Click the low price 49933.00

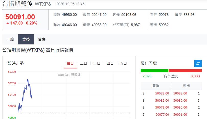click(x=99, y=25)
